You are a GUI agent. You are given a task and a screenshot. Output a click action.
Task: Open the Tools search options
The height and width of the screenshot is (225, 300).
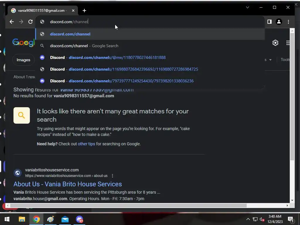point(285,60)
